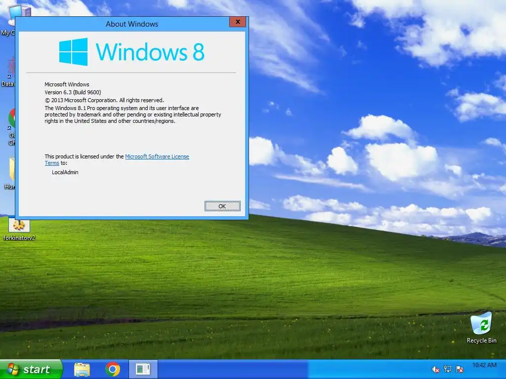Image resolution: width=506 pixels, height=379 pixels.
Task: Click the 'Microsoft Windows' text line
Action: coord(67,84)
